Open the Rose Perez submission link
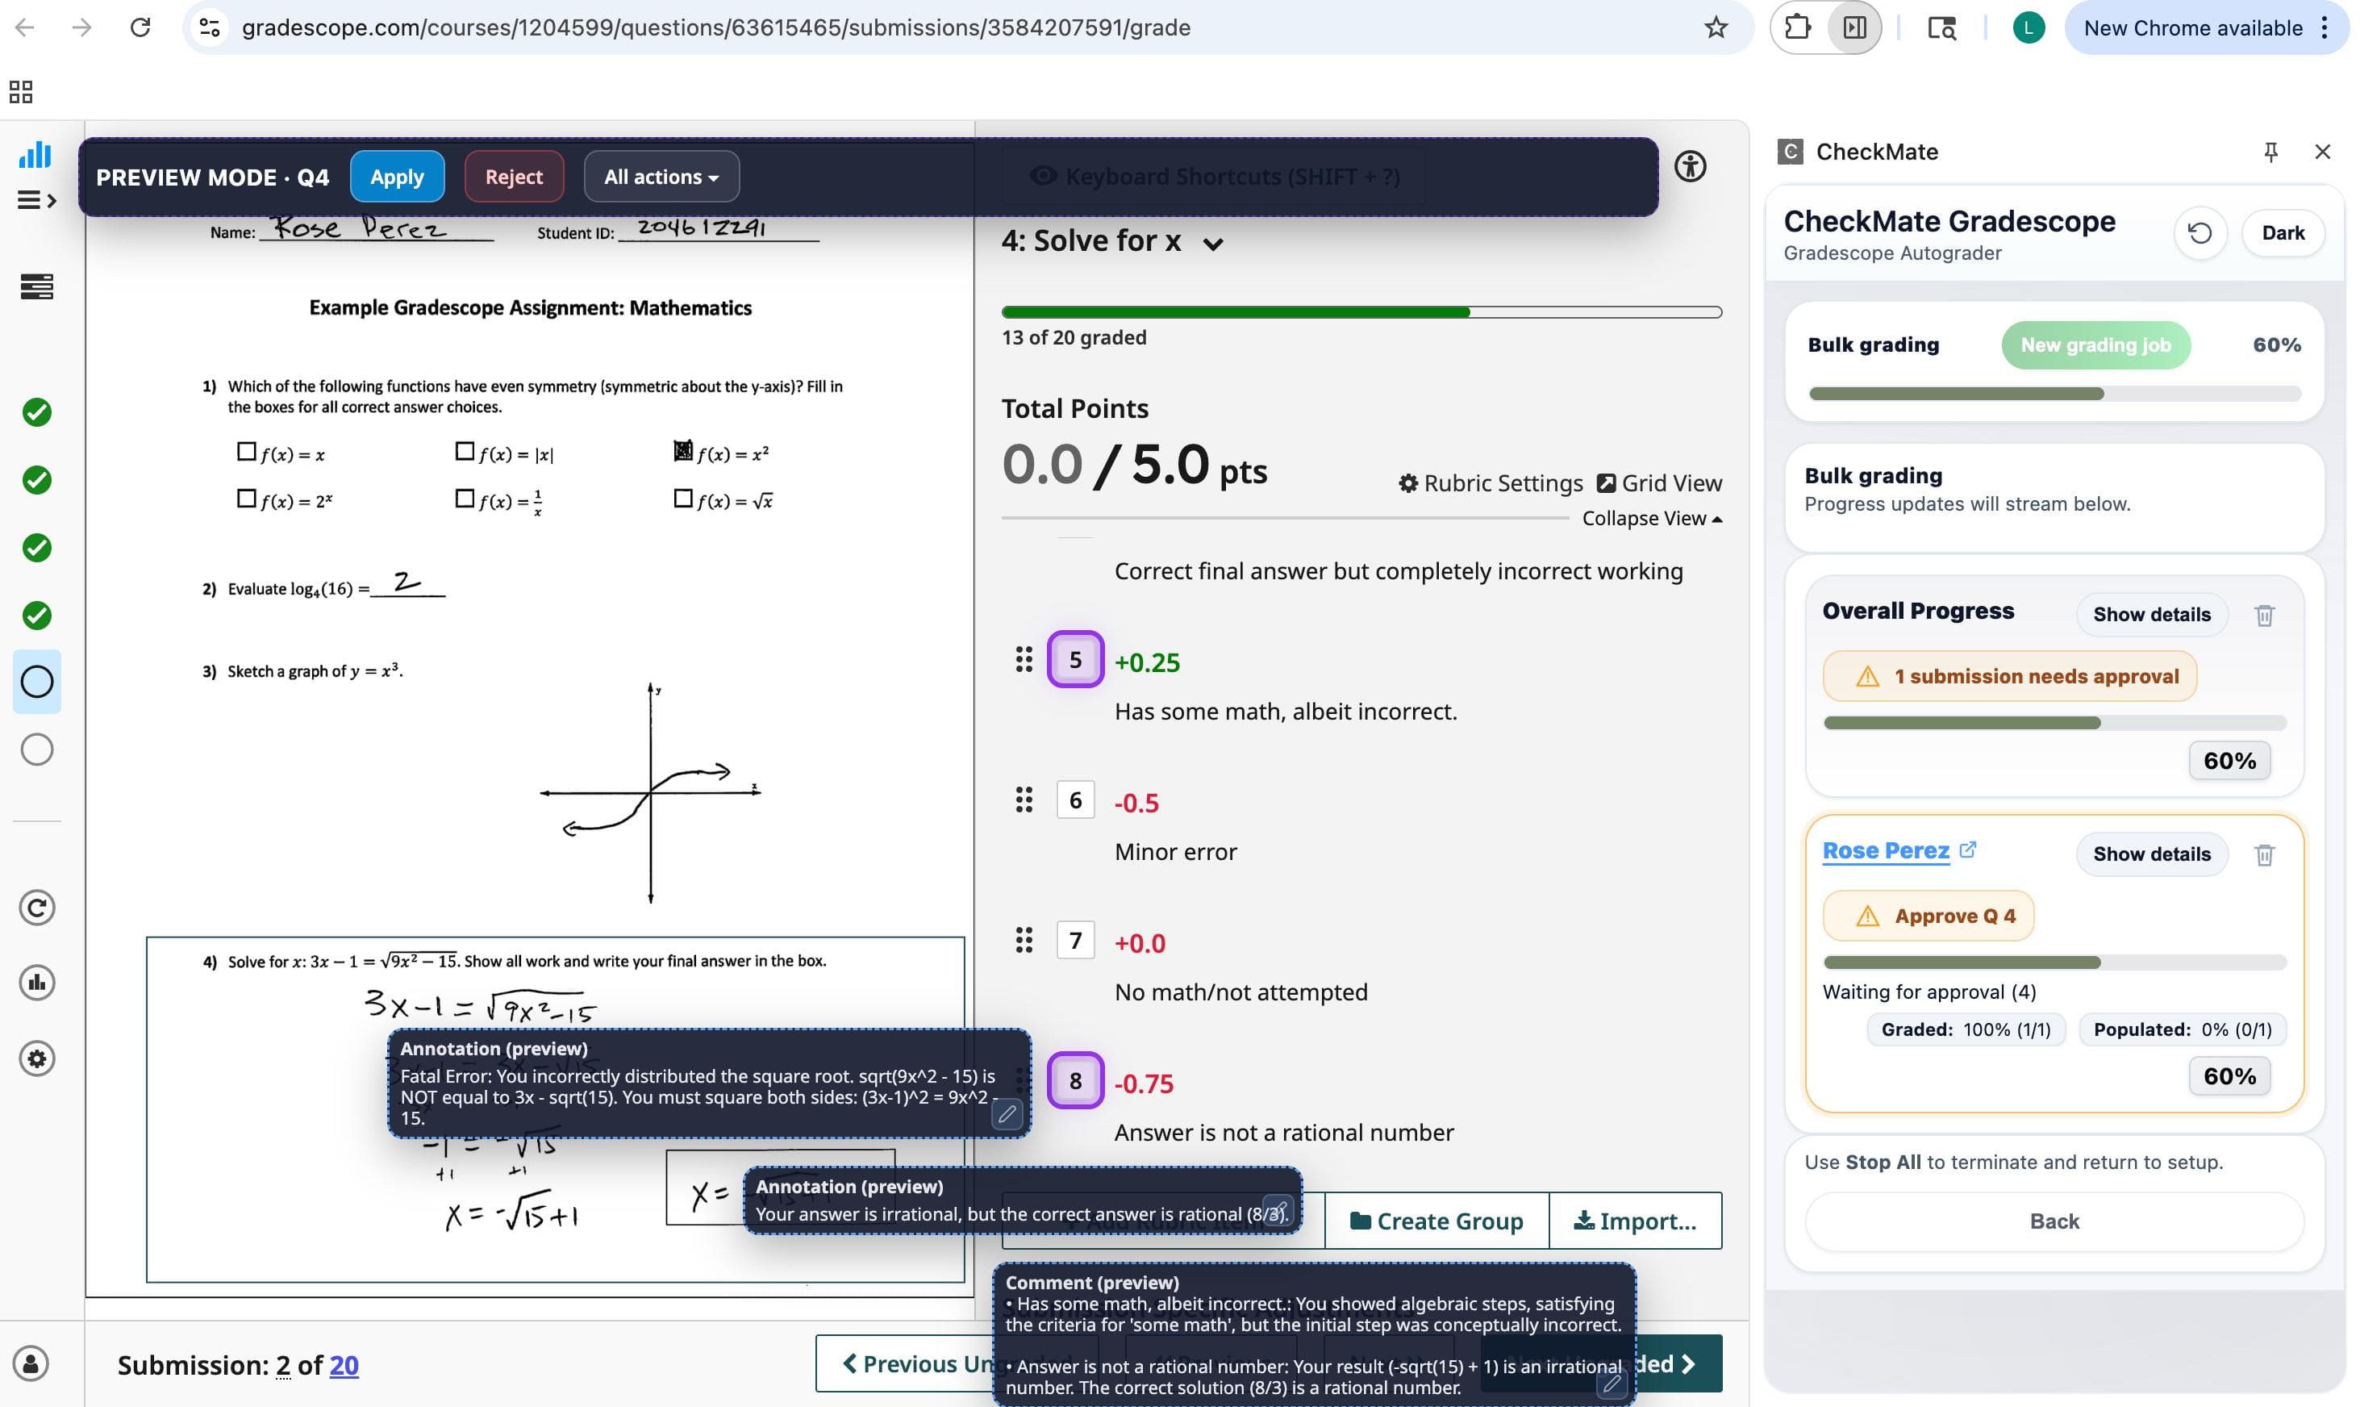This screenshot has height=1407, width=2360. click(1886, 850)
